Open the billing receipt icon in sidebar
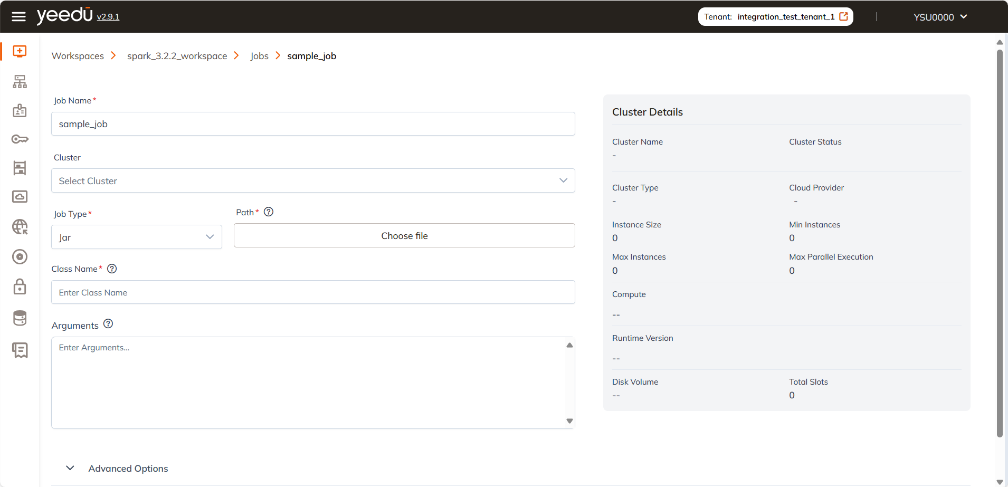1008x487 pixels. pyautogui.click(x=19, y=350)
